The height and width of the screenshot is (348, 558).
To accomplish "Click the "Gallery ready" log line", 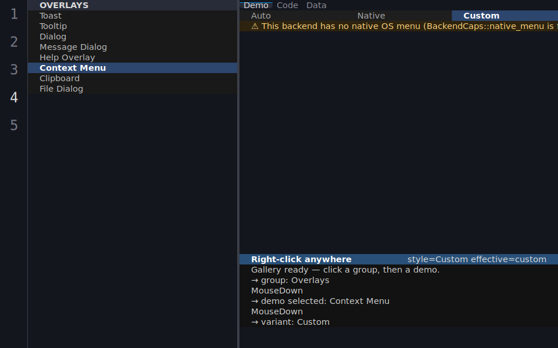I will (399, 270).
